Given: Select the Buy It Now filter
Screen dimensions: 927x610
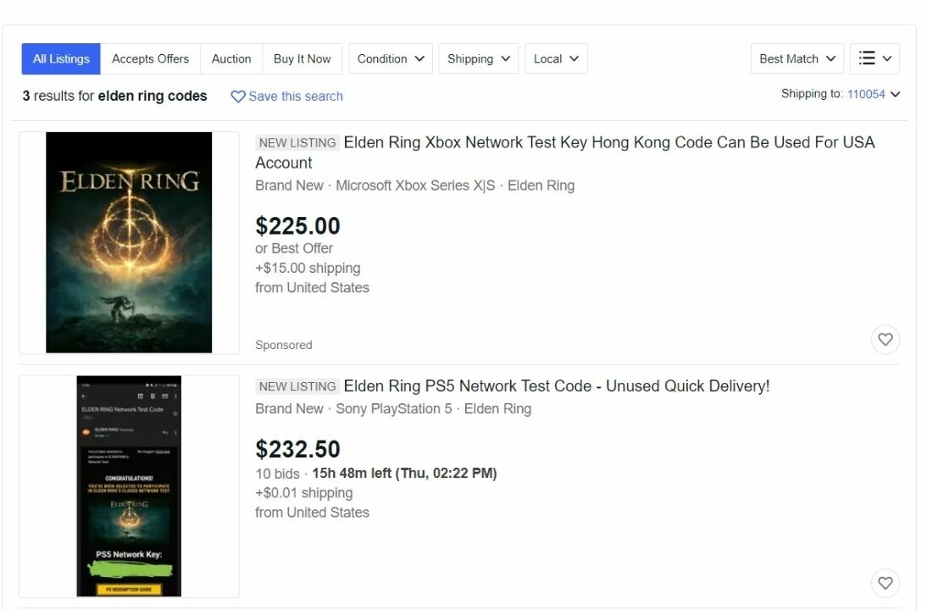Looking at the screenshot, I should point(302,58).
